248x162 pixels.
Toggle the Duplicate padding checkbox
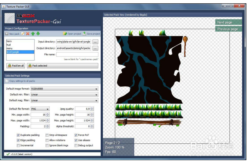(18, 135)
